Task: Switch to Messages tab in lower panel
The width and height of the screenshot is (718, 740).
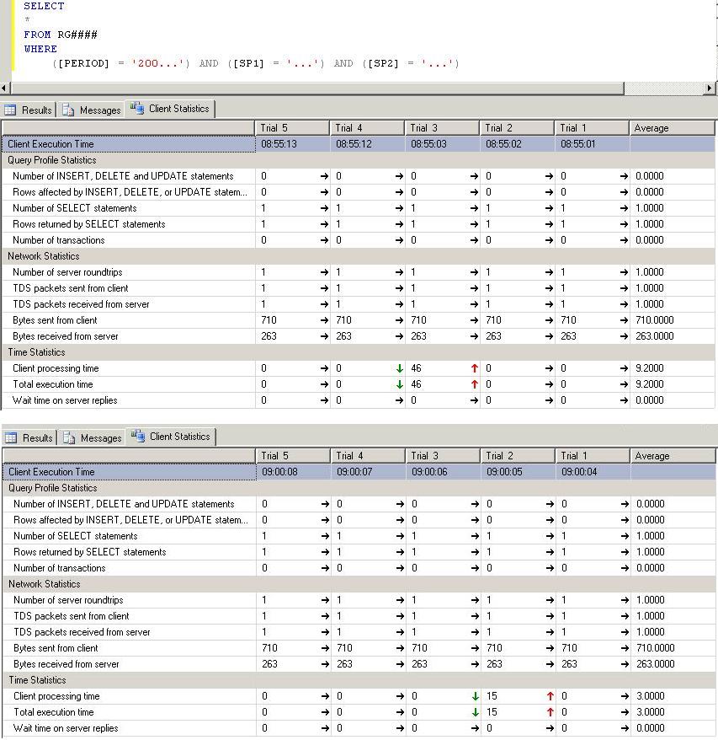Action: (x=100, y=438)
